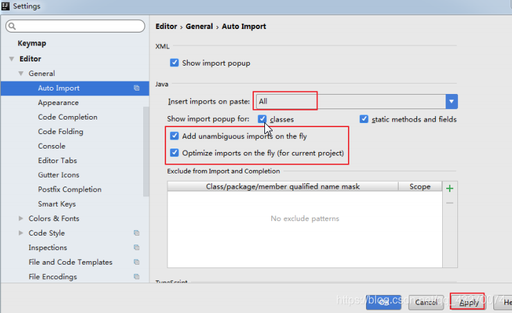Click Editor in the breadcrumb
This screenshot has width=512, height=313.
tap(166, 26)
